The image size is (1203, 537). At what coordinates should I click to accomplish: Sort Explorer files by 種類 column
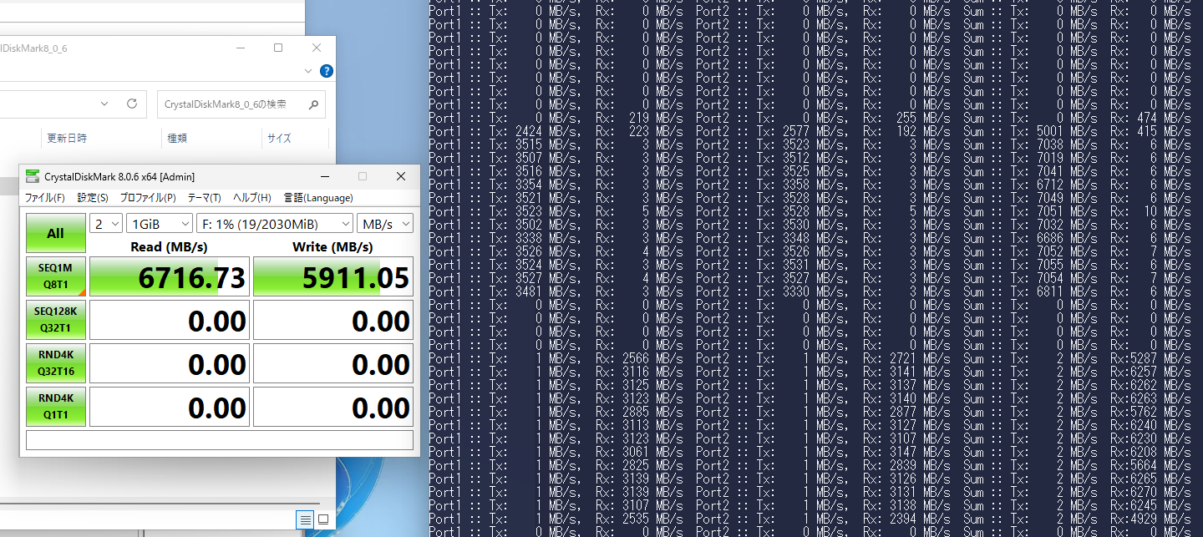tap(177, 138)
